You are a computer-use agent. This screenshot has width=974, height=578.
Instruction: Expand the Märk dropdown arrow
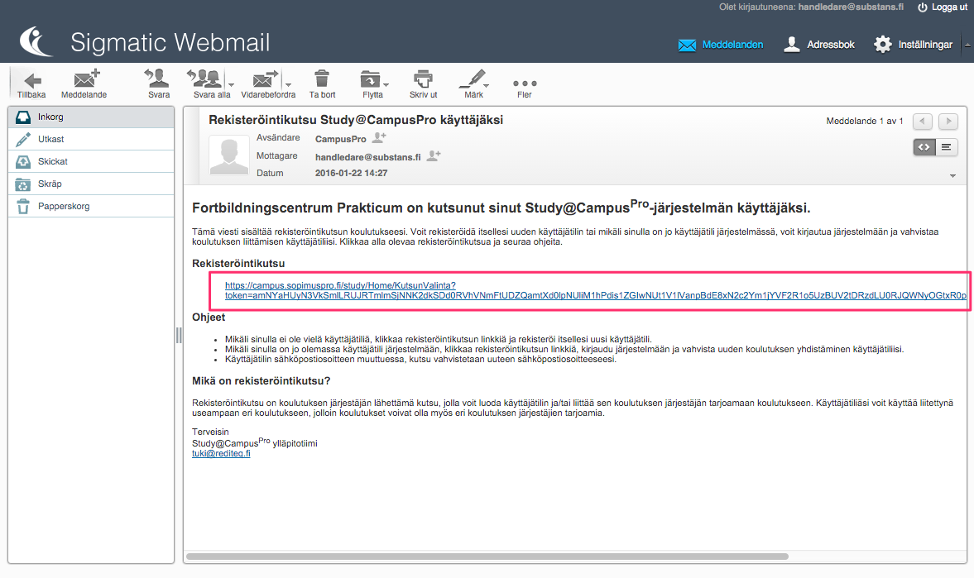[487, 84]
